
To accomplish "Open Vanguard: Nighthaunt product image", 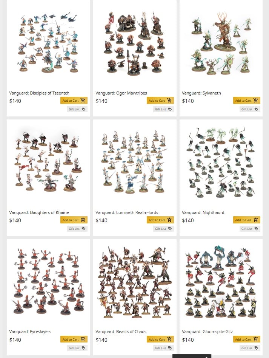I will [221, 162].
